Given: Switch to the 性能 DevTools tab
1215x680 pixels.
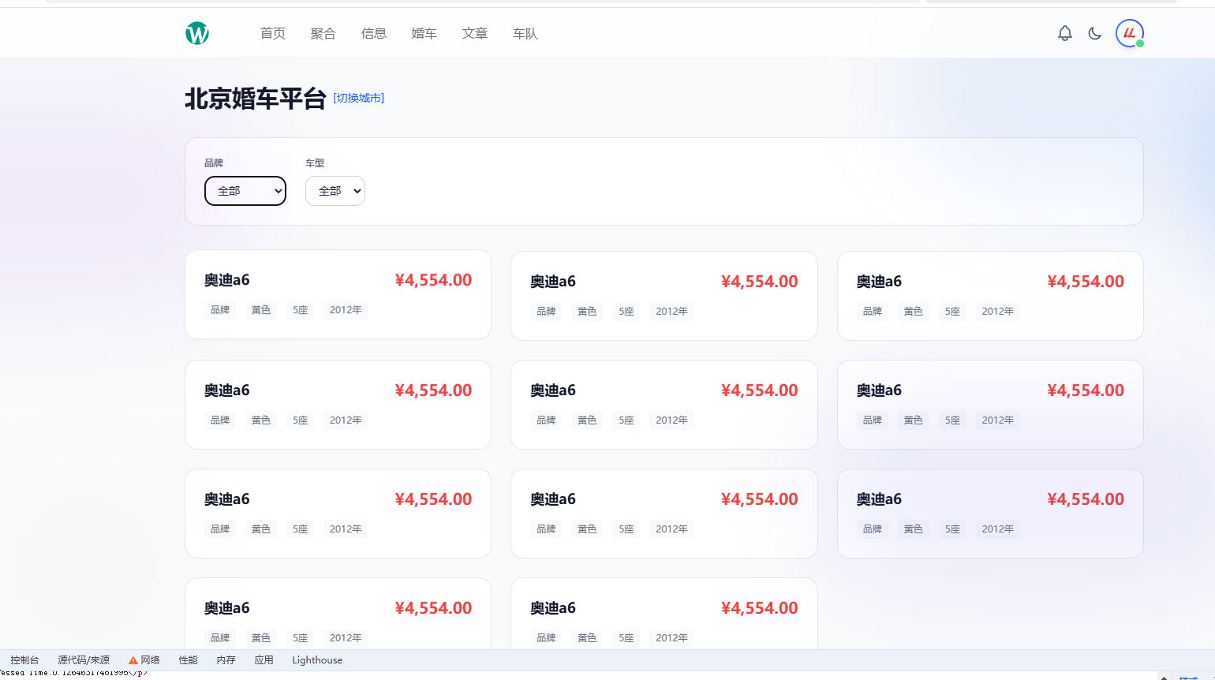Looking at the screenshot, I should pyautogui.click(x=189, y=660).
